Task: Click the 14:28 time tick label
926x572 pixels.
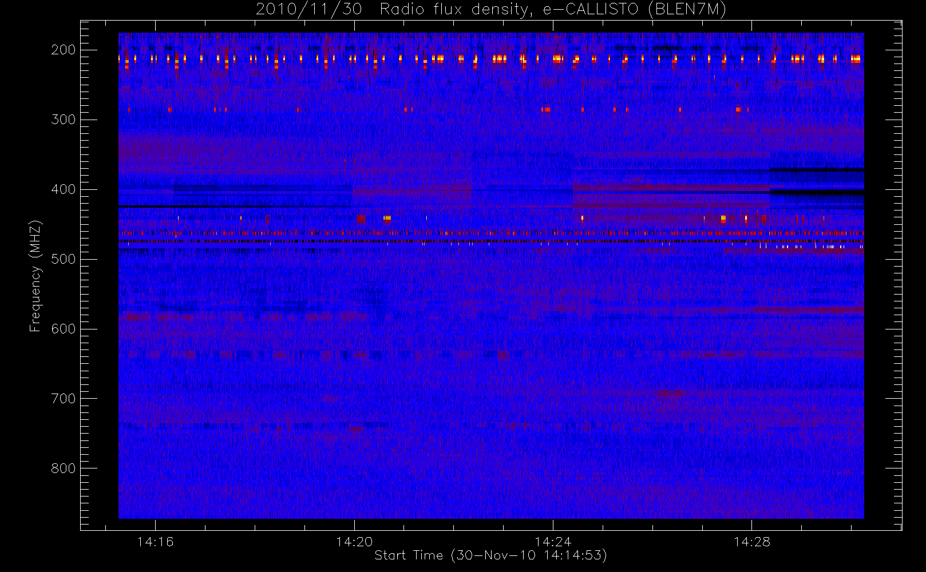Action: tap(752, 542)
